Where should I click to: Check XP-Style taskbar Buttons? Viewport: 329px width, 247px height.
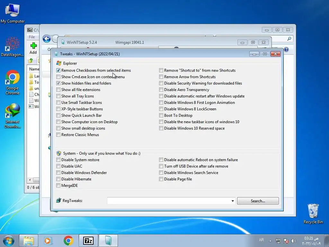click(x=58, y=109)
